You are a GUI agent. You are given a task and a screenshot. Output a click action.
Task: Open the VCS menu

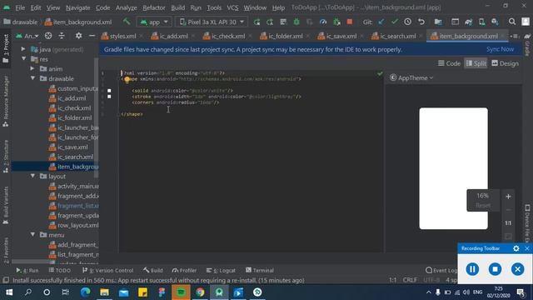[232, 7]
